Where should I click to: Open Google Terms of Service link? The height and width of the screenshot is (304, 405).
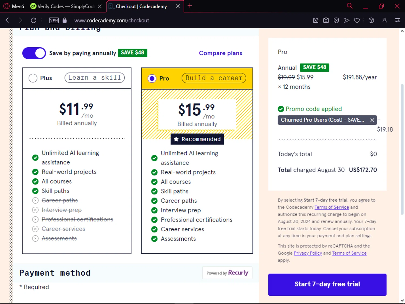click(349, 253)
